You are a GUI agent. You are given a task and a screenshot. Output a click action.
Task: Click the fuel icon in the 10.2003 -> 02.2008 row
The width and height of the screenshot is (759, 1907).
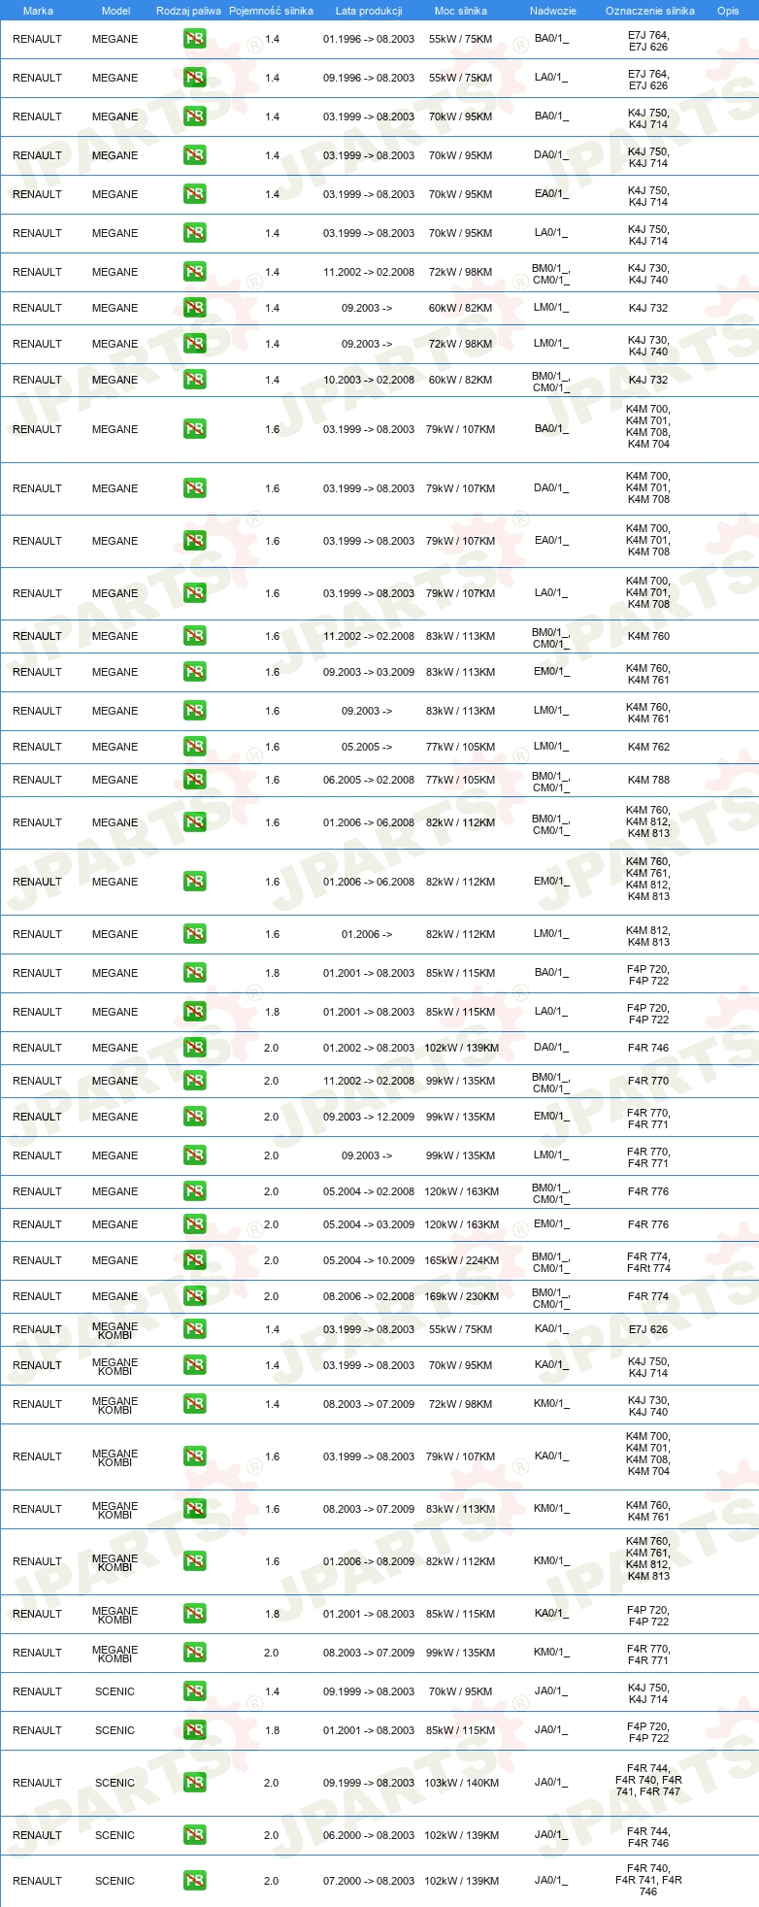click(x=195, y=380)
